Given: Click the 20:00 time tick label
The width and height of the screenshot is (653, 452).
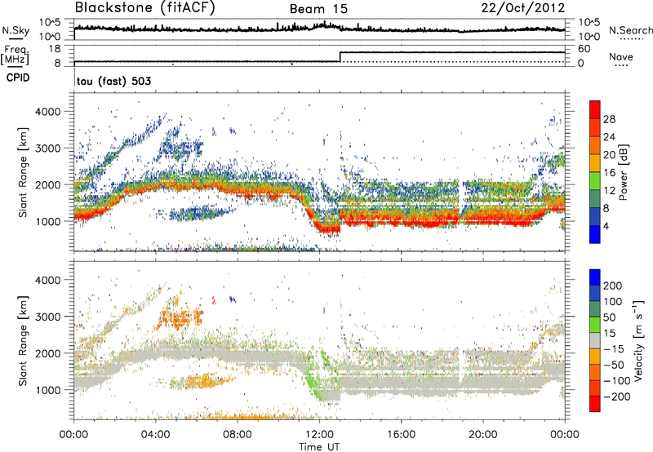Looking at the screenshot, I should coord(482,435).
